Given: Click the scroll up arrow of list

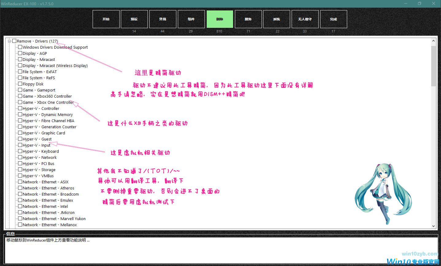Looking at the screenshot, I should (433, 41).
